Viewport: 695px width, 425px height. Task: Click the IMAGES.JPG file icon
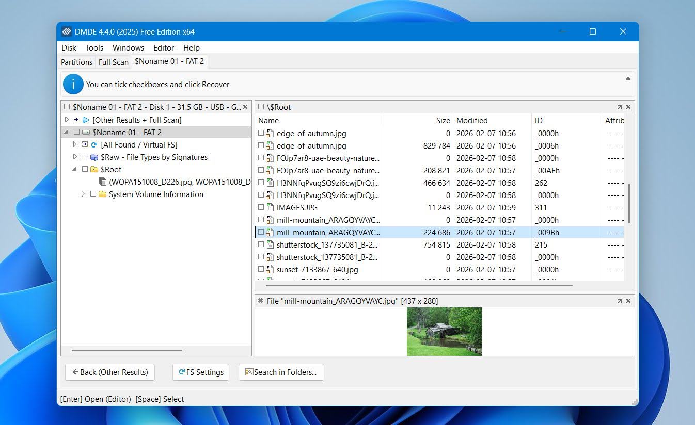point(270,208)
